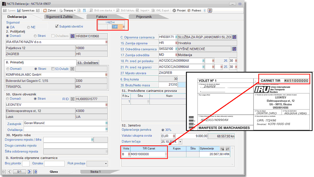Click the blue info icon in toolbar
This screenshot has width=314, height=177.
tap(204, 11)
